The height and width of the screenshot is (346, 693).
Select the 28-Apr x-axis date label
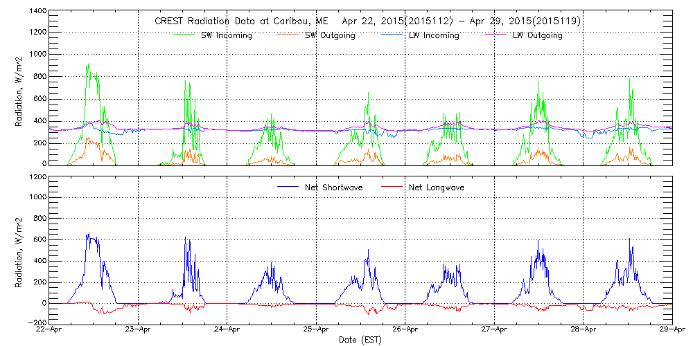tap(583, 330)
